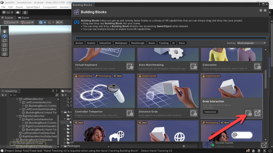The width and height of the screenshot is (273, 153).
Task: Open the Center pivot mode dropdown
Action: point(11,22)
